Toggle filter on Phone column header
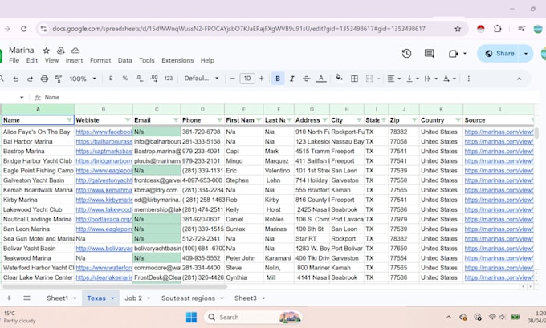This screenshot has height=328, width=546. 219,120
